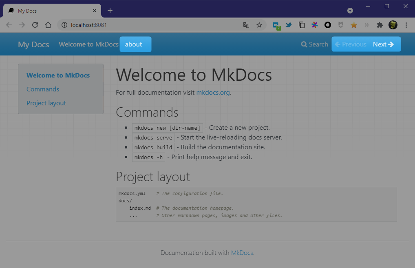Open the about nav item
This screenshot has width=415, height=268.
click(x=135, y=44)
